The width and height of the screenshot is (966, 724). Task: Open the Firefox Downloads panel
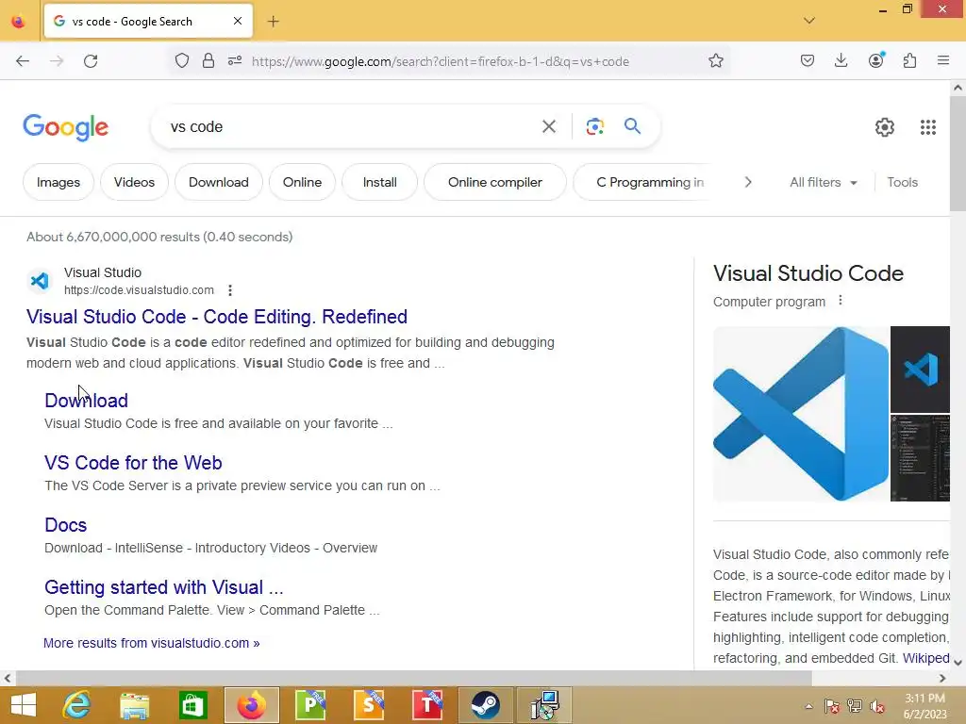(x=841, y=61)
